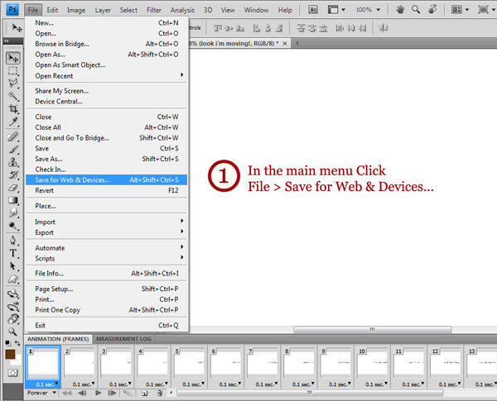
Task: Select the first animation frame button
Action: (x=66, y=393)
